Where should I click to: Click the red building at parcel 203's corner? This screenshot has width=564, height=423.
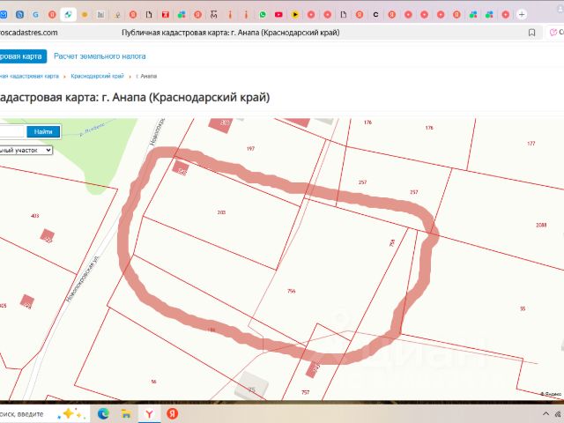(180, 167)
